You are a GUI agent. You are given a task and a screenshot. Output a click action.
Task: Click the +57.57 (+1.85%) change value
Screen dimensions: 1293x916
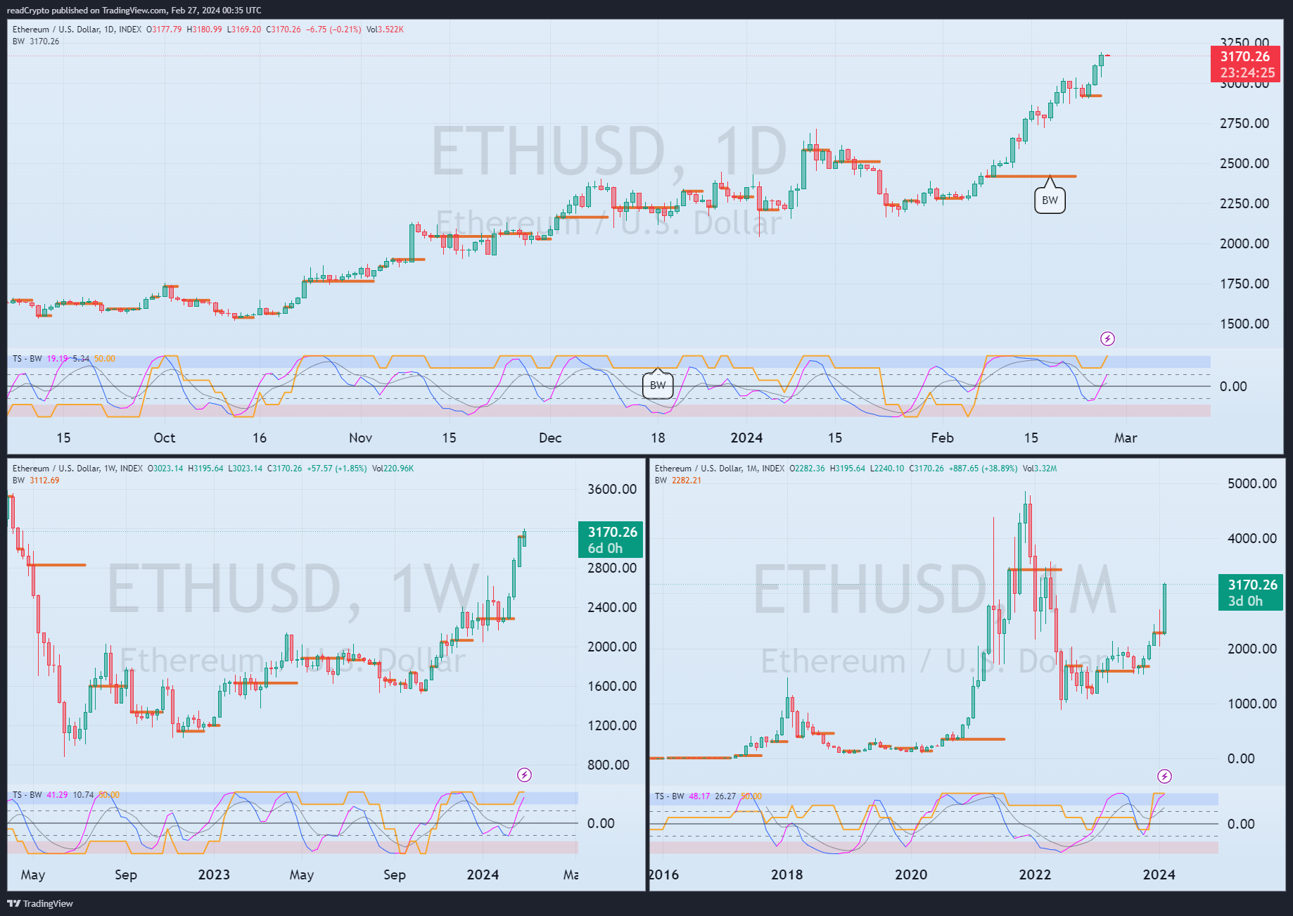coord(337,469)
